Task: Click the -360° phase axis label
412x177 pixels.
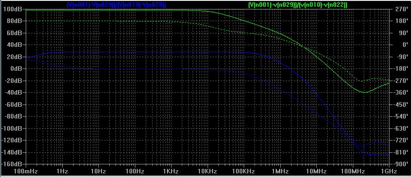Action: tap(400, 92)
